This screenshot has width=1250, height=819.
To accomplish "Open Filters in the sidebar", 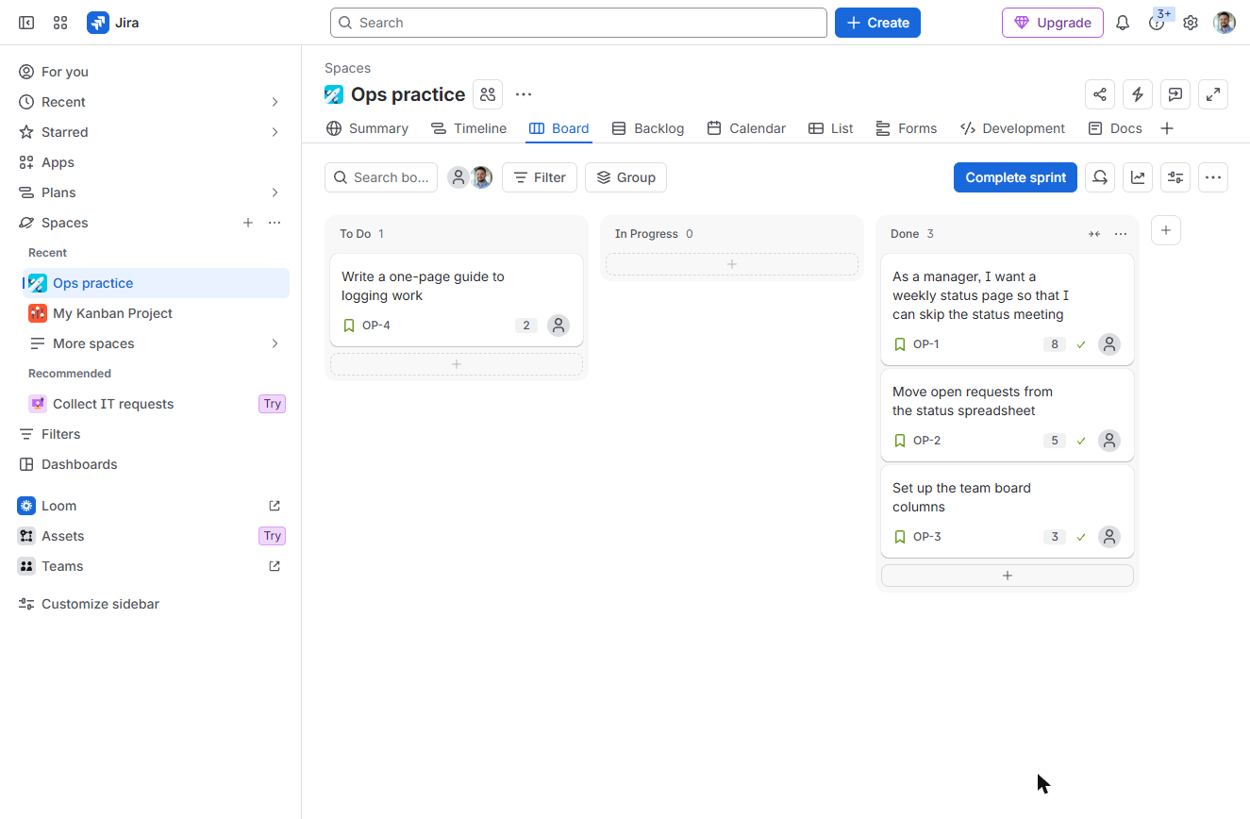I will coord(151,434).
